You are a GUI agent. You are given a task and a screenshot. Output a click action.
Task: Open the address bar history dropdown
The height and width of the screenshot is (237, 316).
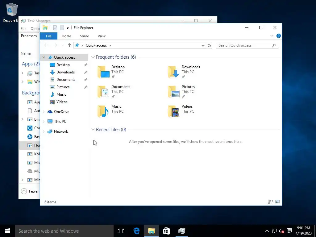click(x=203, y=46)
